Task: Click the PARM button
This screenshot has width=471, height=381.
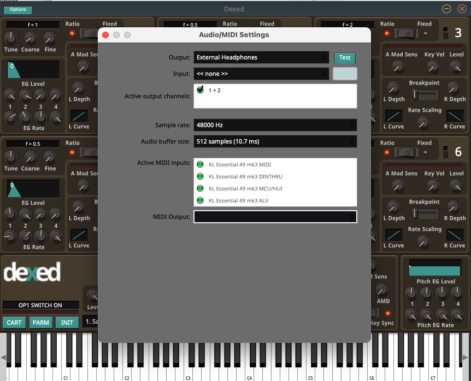Action: (x=40, y=323)
